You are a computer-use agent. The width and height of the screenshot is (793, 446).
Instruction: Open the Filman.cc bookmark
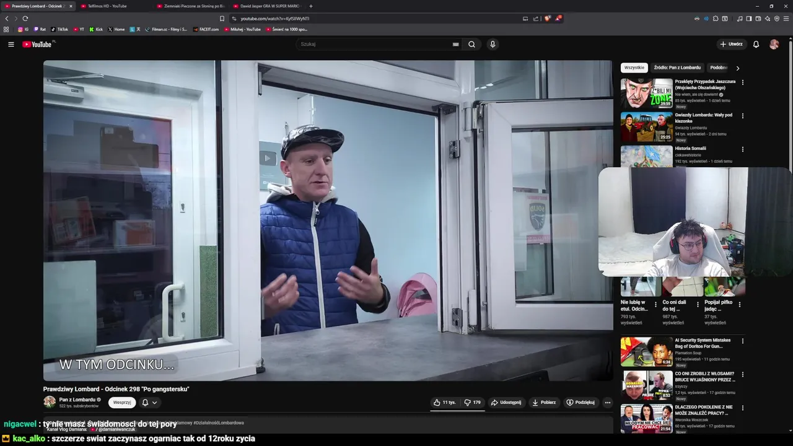[166, 29]
